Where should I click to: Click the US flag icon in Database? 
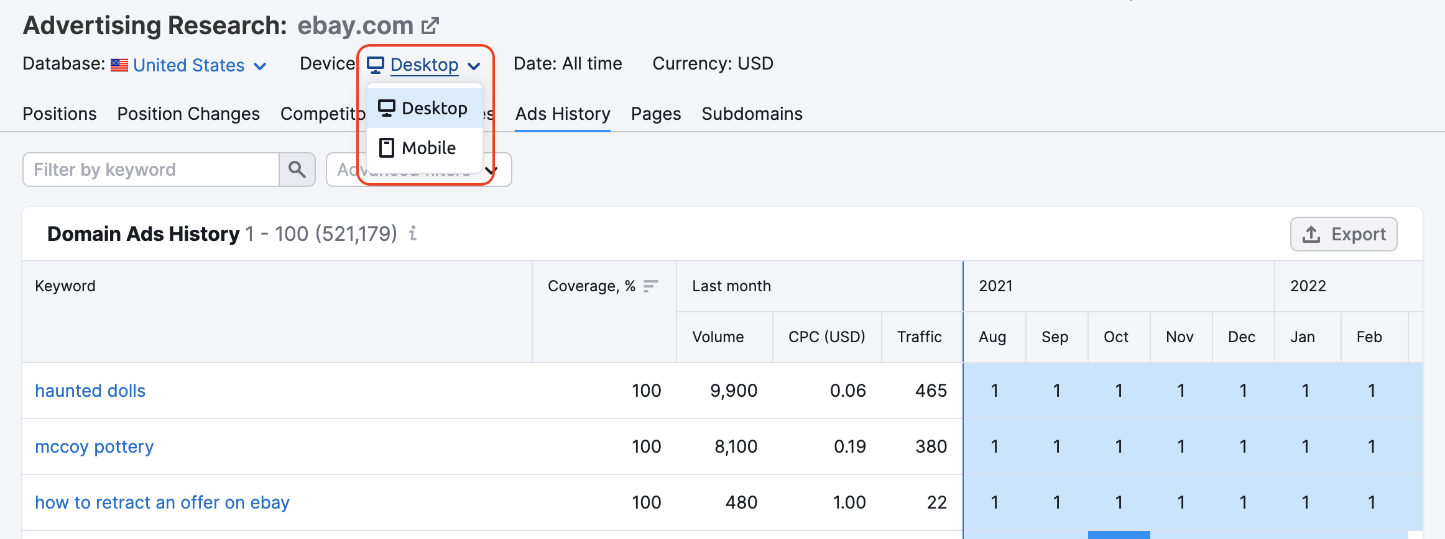click(x=119, y=65)
